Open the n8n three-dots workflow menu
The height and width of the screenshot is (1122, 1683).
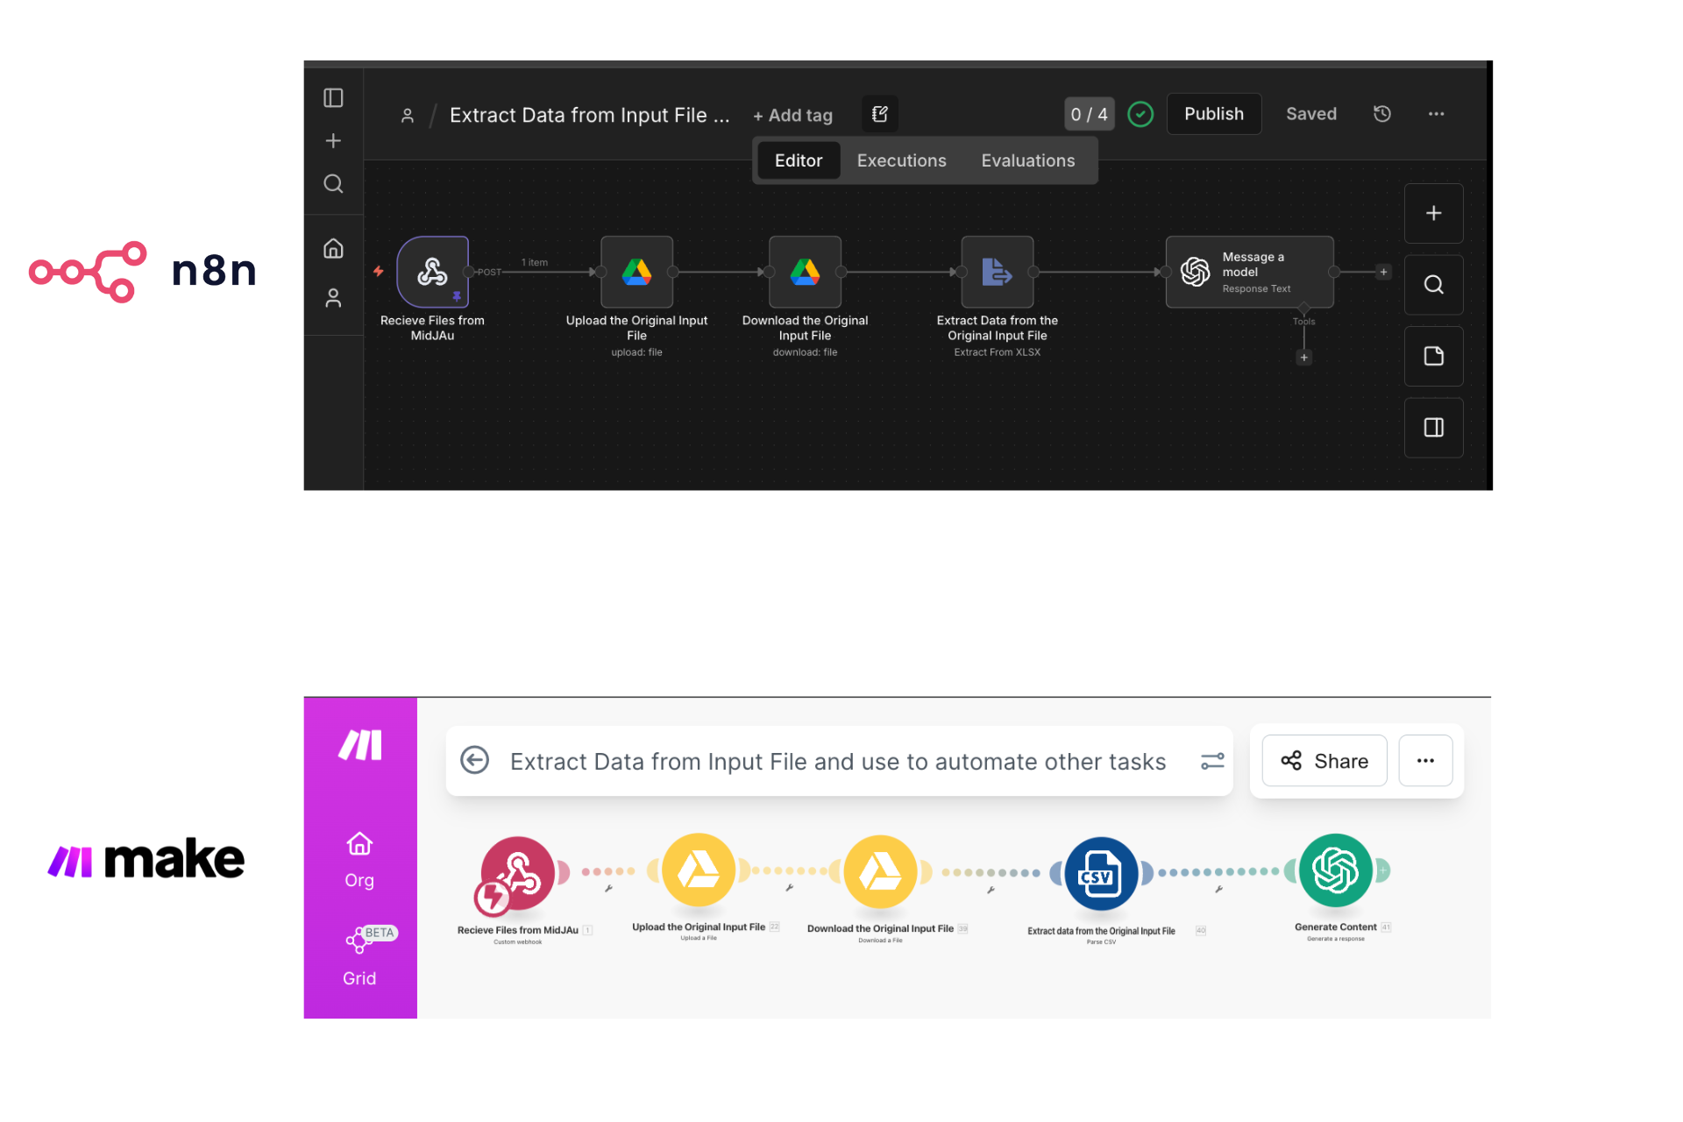1436,114
